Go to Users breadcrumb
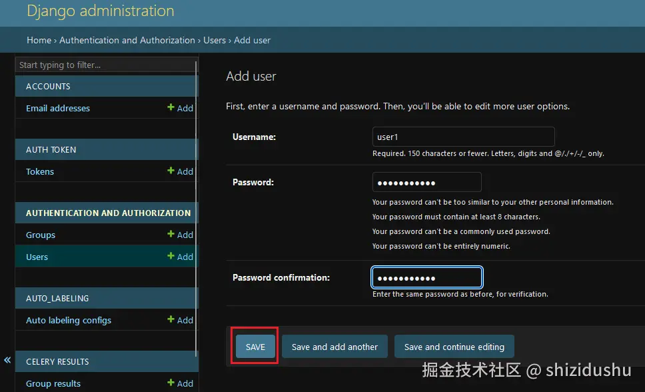 [x=215, y=41]
